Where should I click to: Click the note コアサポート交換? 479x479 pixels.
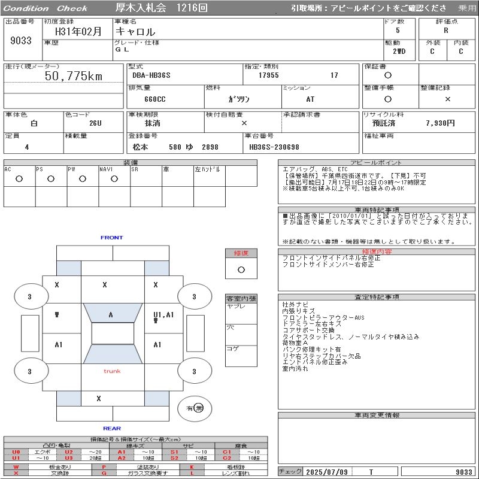click(x=308, y=331)
